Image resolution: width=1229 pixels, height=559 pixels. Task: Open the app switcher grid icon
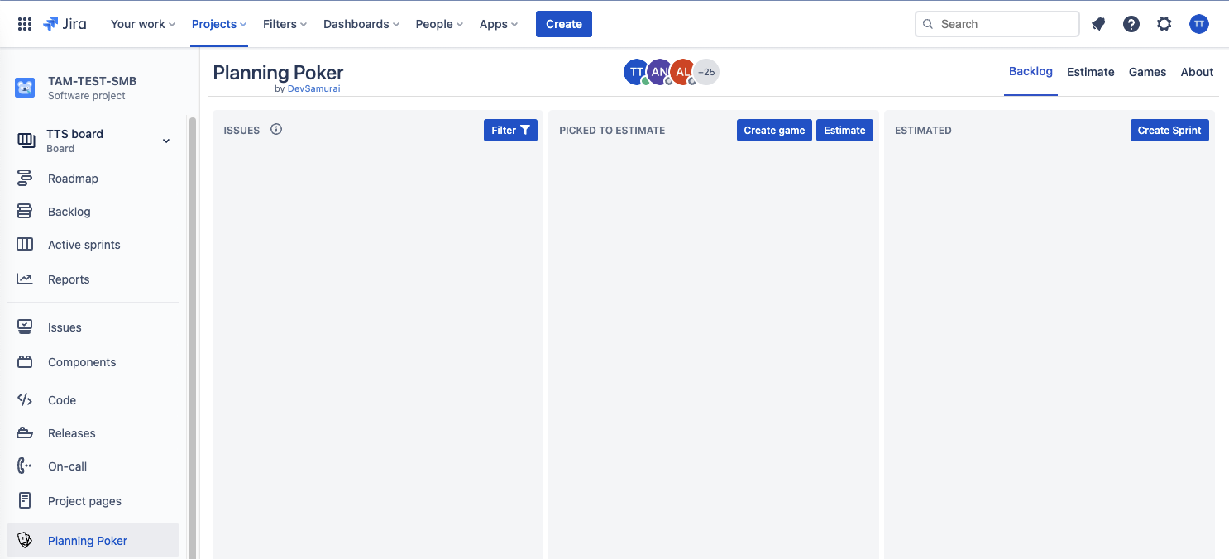point(25,24)
